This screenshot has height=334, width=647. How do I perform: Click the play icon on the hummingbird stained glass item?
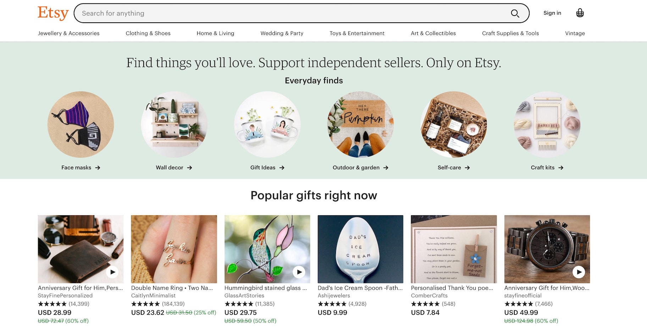coord(300,272)
